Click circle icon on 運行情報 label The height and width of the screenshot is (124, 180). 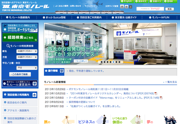pos(46,71)
